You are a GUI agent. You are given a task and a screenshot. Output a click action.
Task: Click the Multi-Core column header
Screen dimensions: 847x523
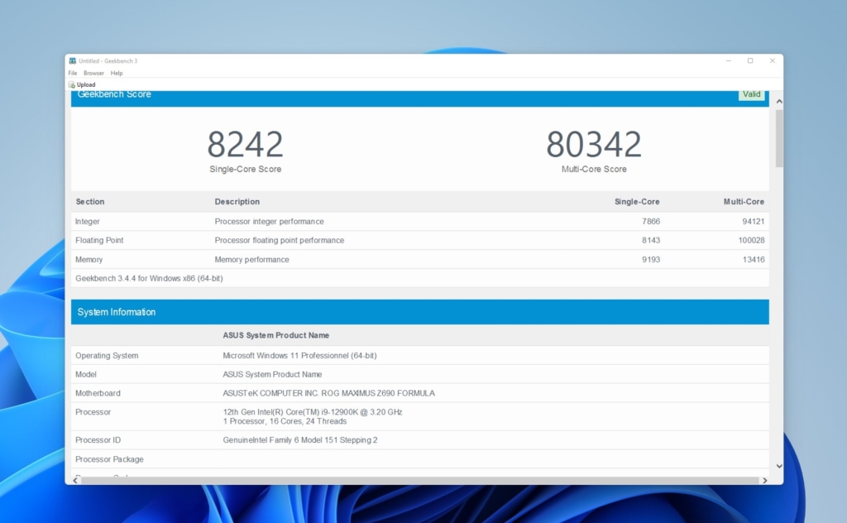coord(744,202)
